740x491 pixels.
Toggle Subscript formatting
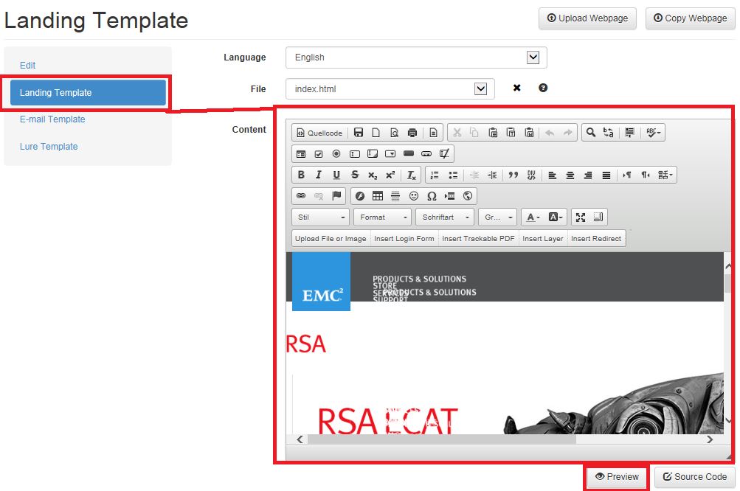(x=373, y=175)
